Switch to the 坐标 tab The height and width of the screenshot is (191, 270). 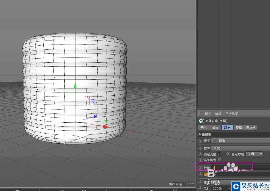click(215, 128)
